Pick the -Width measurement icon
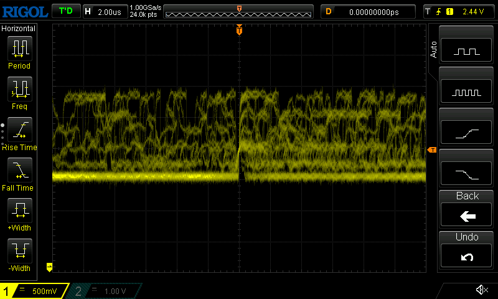The width and height of the screenshot is (498, 299). click(19, 252)
